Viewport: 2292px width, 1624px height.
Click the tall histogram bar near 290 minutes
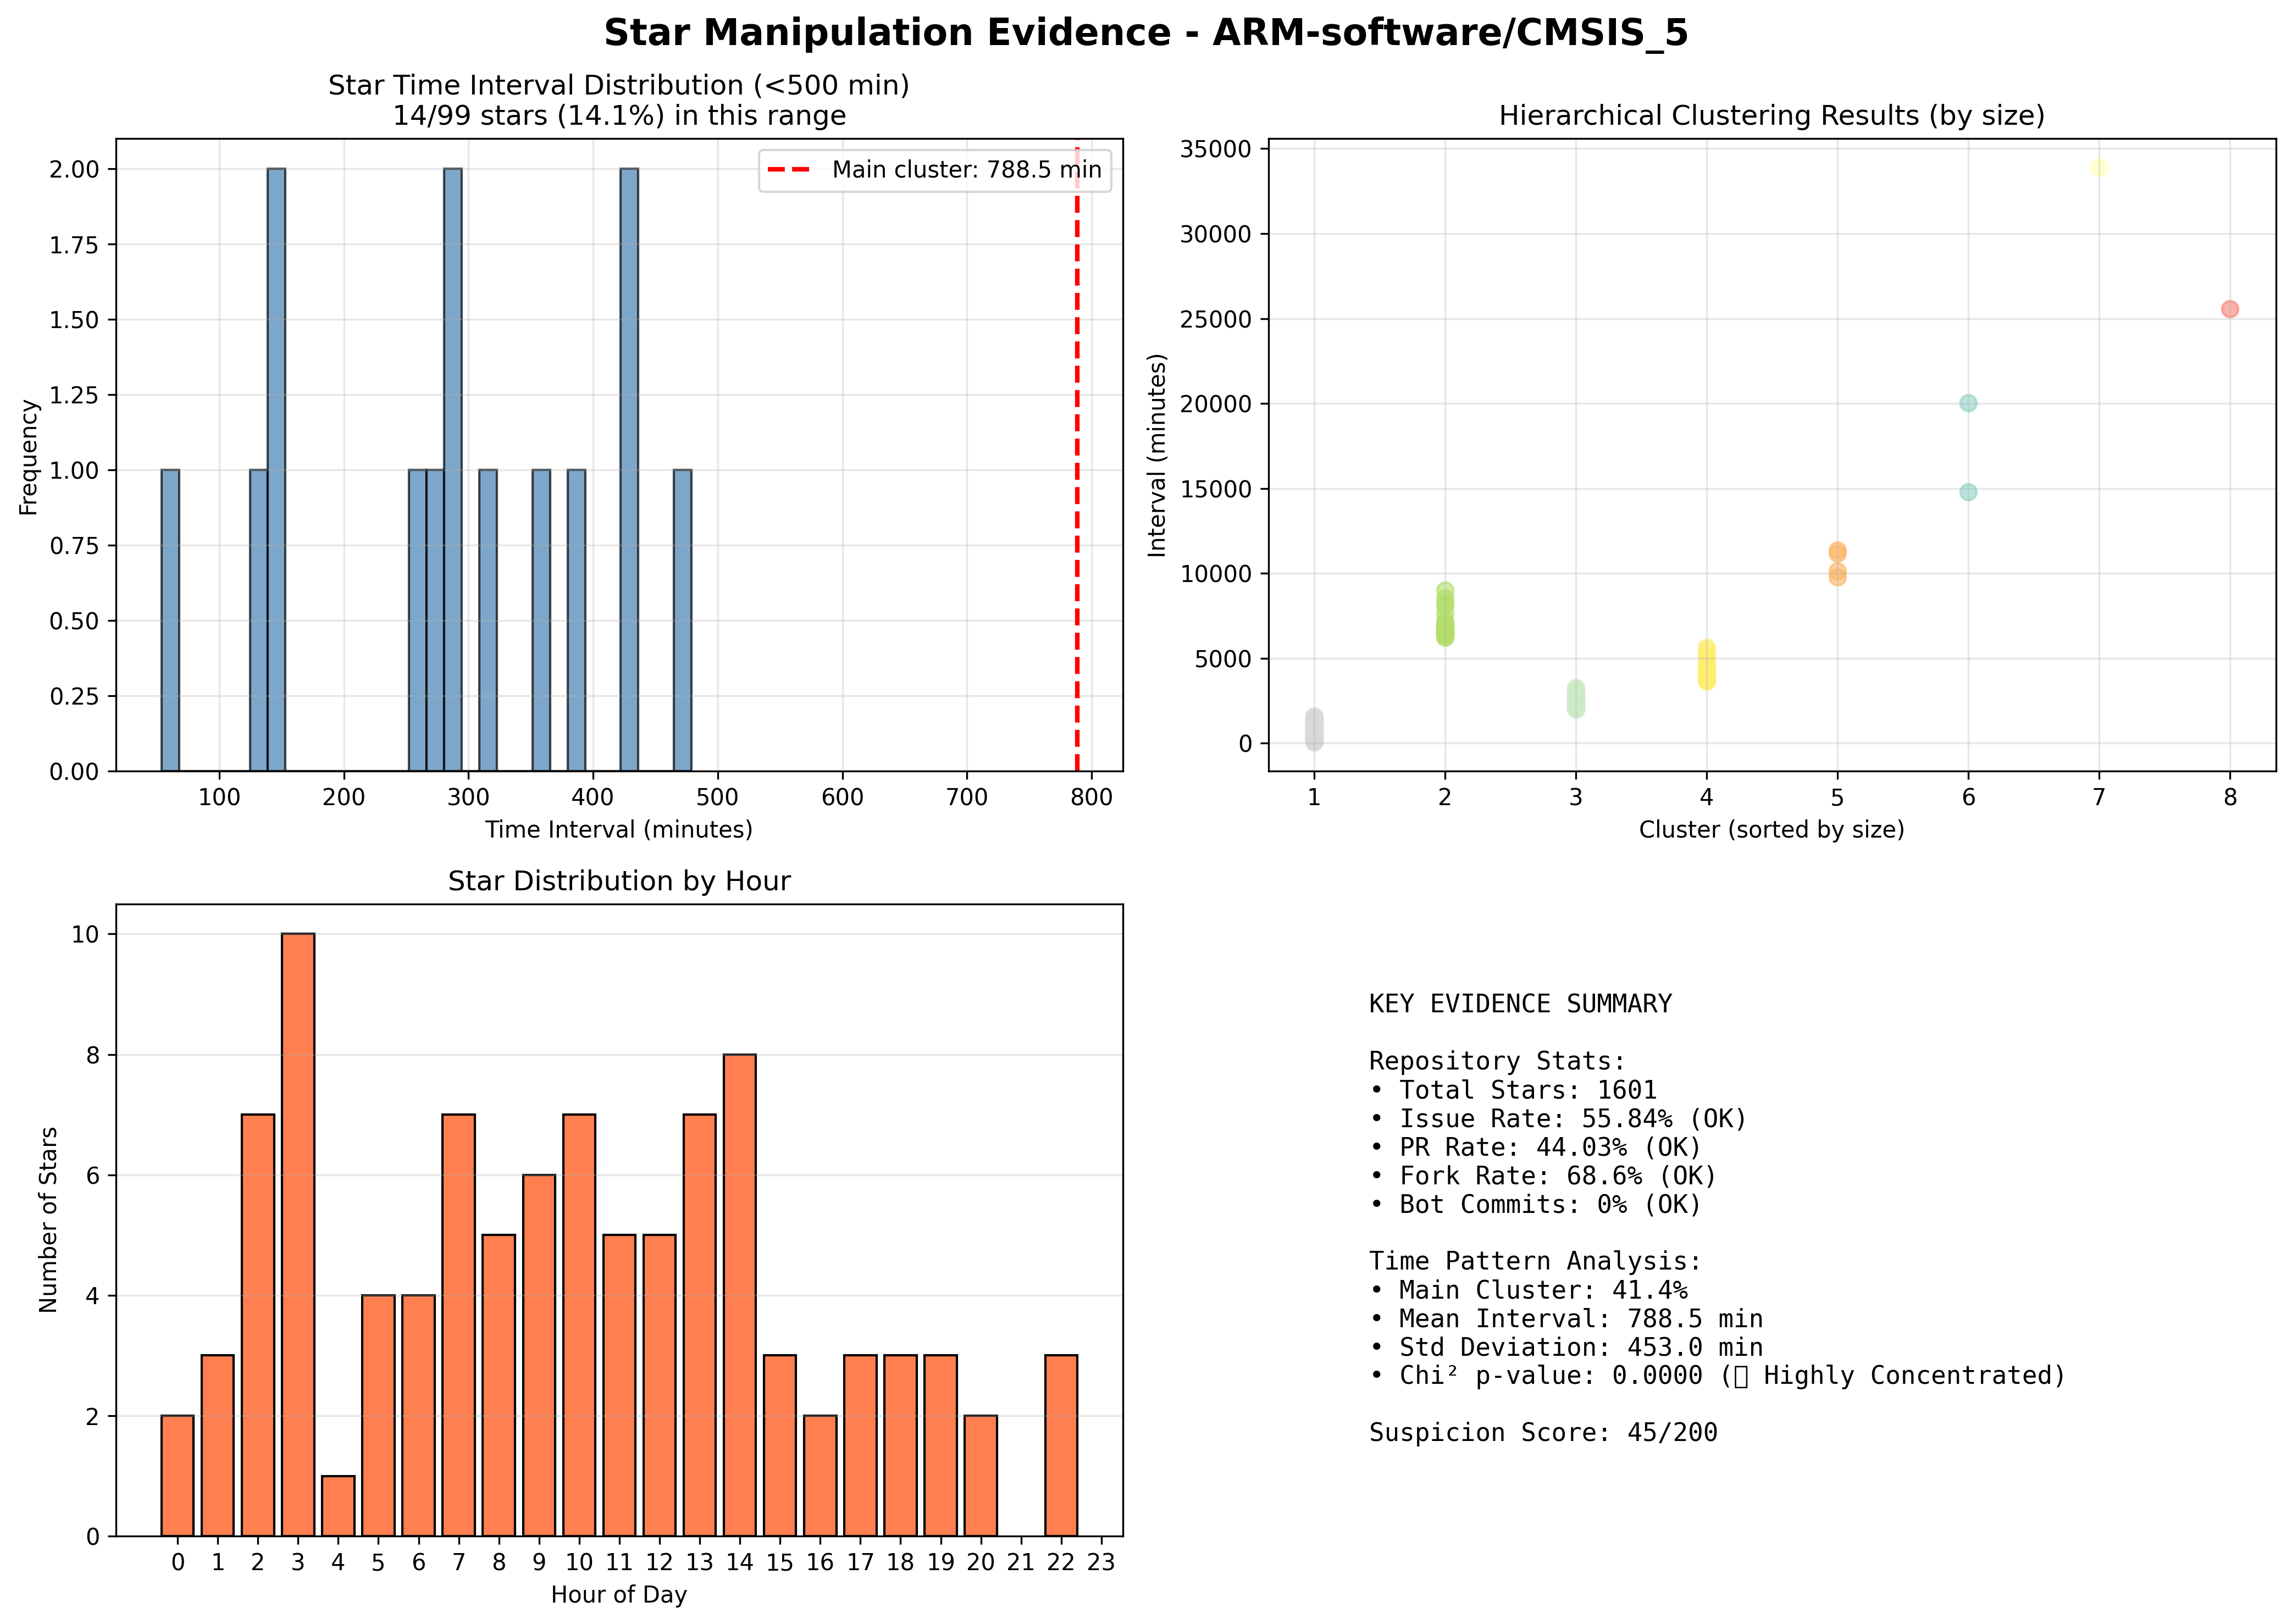point(453,470)
